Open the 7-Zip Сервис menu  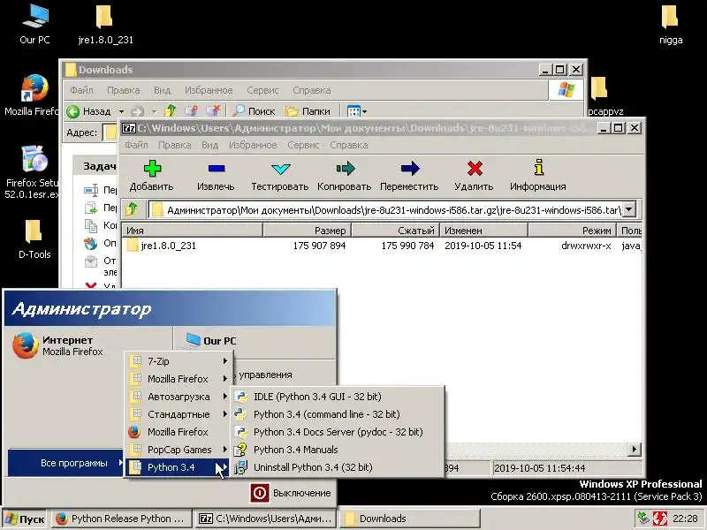[x=303, y=145]
